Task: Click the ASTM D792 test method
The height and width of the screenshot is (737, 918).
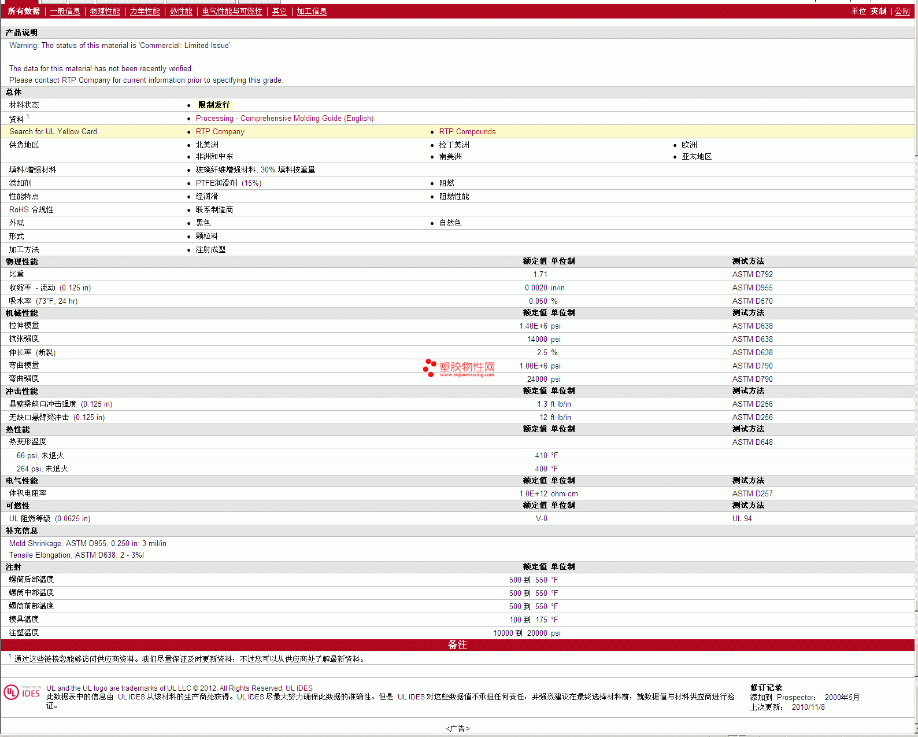Action: pos(752,275)
